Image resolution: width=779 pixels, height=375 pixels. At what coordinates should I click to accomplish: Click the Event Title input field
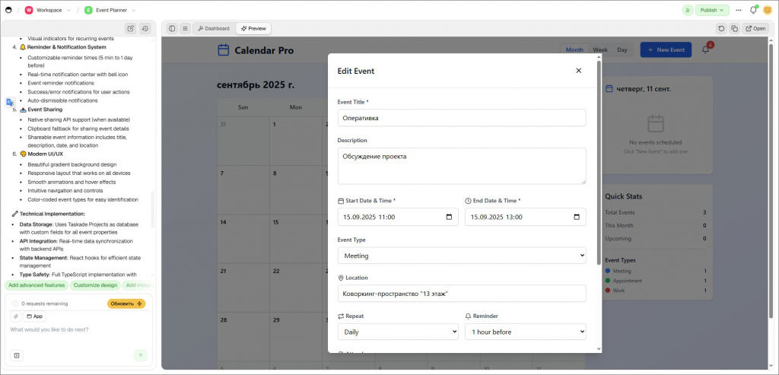tap(462, 118)
